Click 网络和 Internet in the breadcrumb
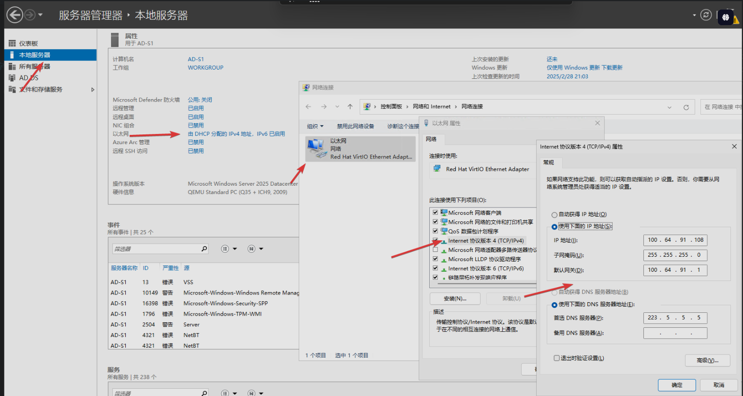The width and height of the screenshot is (743, 396). (x=432, y=107)
